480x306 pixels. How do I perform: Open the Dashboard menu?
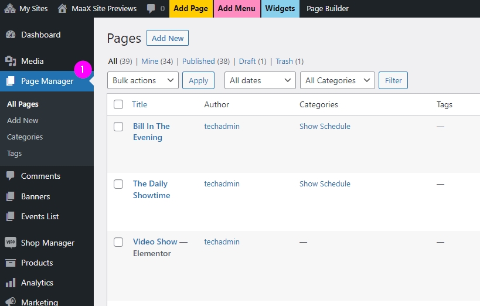click(47, 35)
